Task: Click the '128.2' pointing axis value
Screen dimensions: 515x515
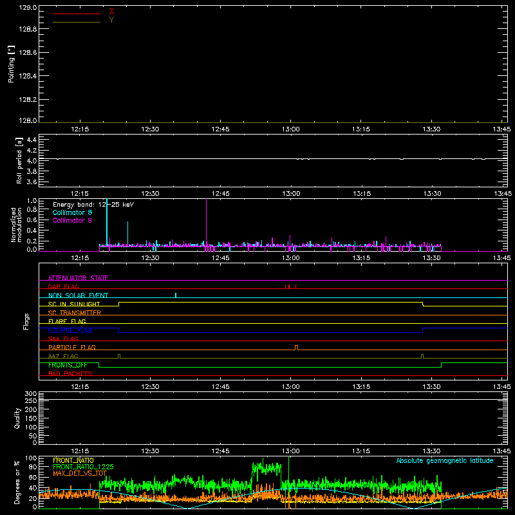Action: (28, 100)
